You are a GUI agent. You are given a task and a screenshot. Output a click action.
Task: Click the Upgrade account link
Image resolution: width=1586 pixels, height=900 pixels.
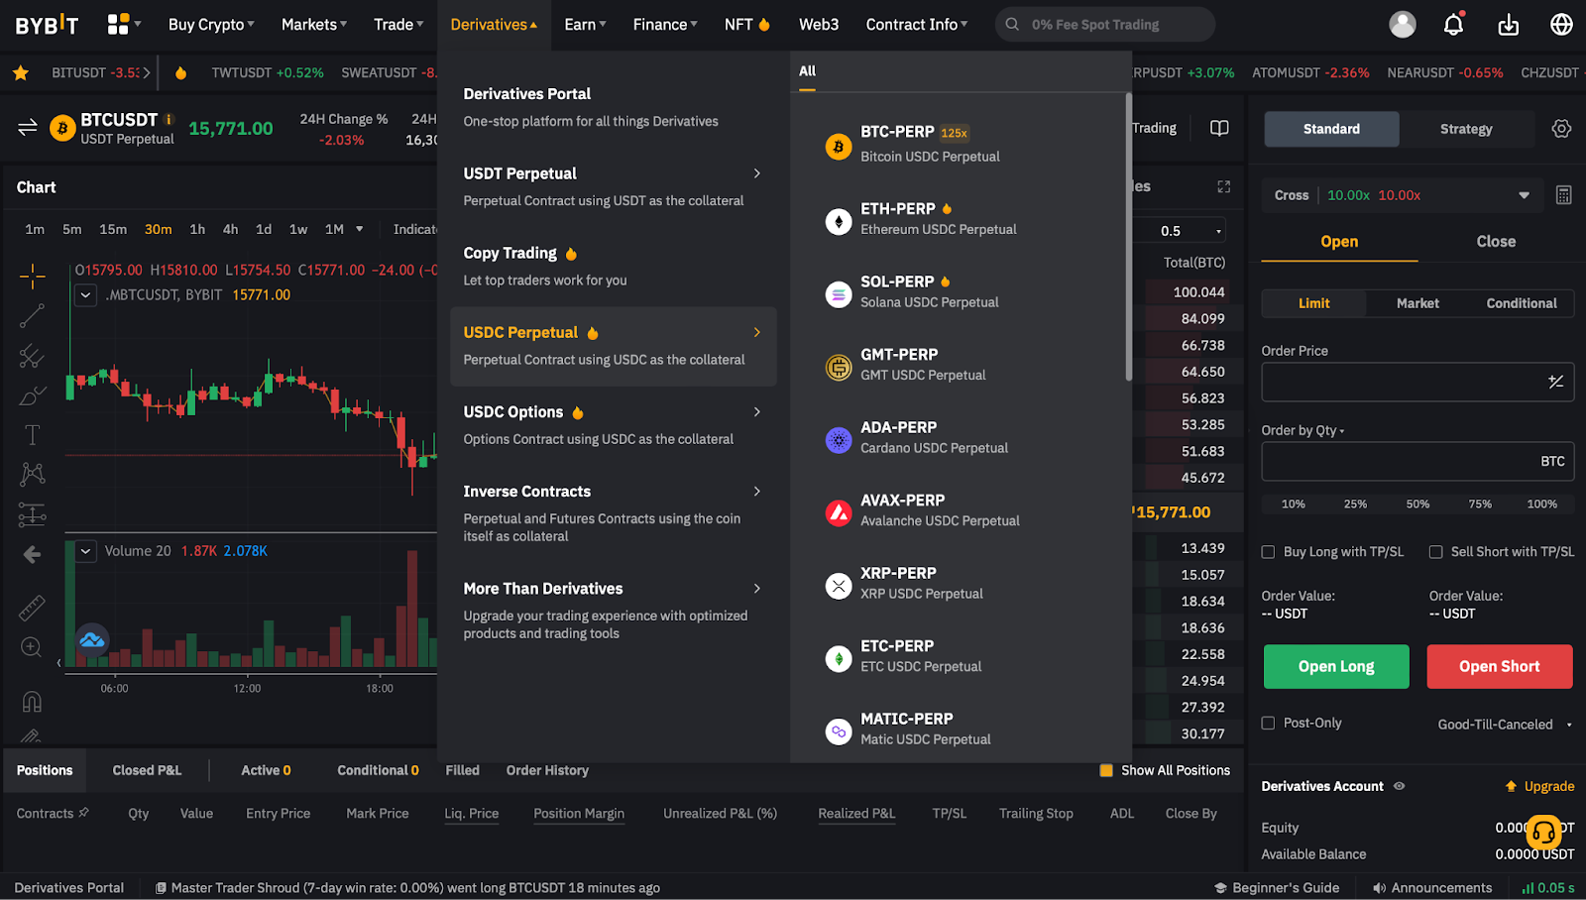point(1539,786)
